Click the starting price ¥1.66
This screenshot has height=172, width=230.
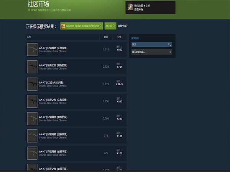click(119, 153)
